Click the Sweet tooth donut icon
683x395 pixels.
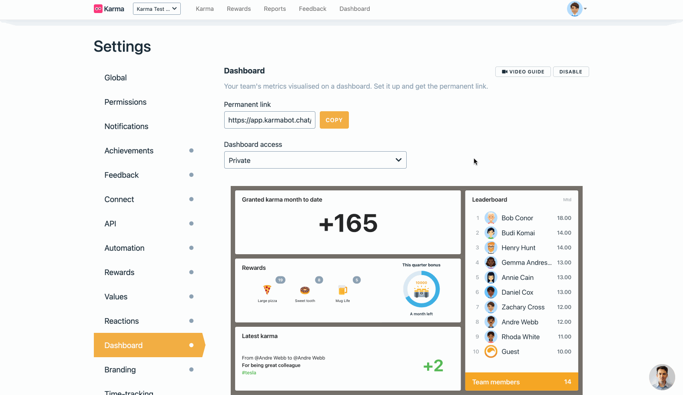coord(305,290)
